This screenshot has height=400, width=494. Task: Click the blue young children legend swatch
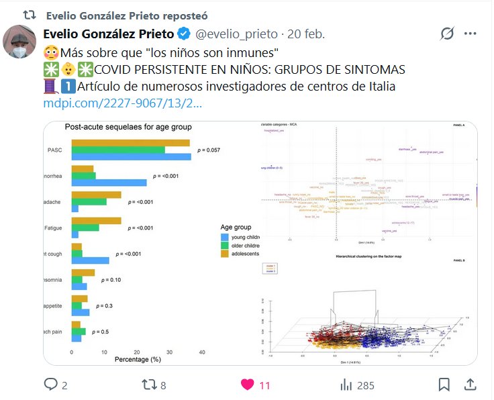[x=225, y=237]
